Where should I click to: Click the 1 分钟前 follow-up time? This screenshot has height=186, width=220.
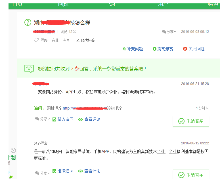click(x=202, y=108)
